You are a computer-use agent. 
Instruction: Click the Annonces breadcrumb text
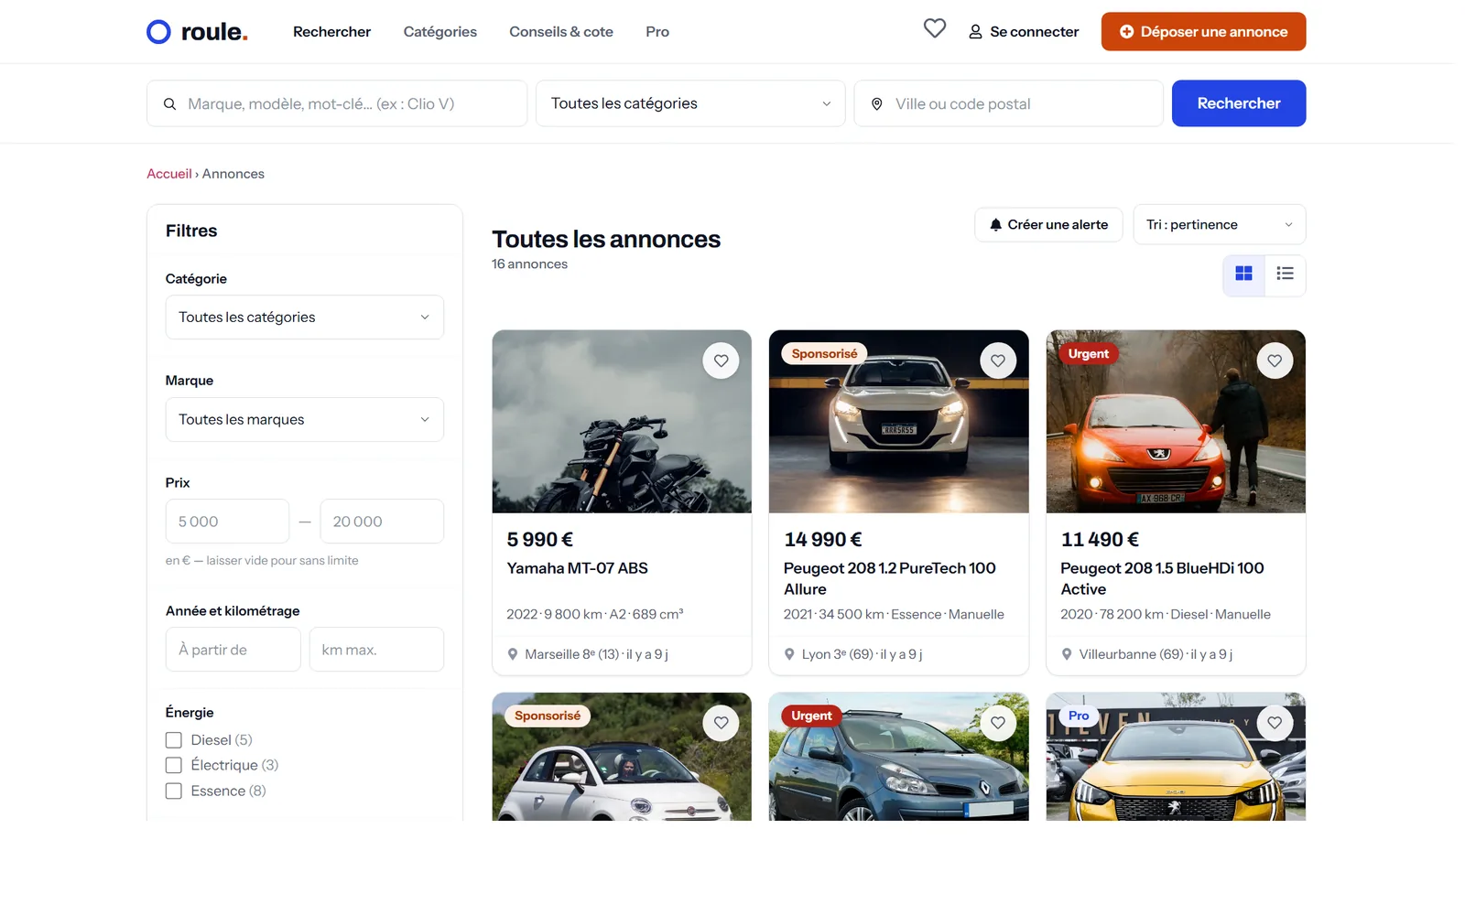click(233, 174)
